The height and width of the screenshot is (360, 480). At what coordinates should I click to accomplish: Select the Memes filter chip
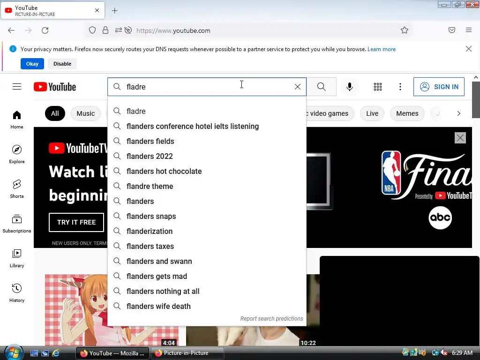click(407, 113)
